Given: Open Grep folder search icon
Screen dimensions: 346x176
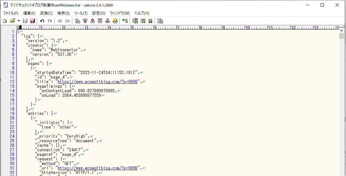Looking at the screenshot, I should pyautogui.click(x=115, y=21).
